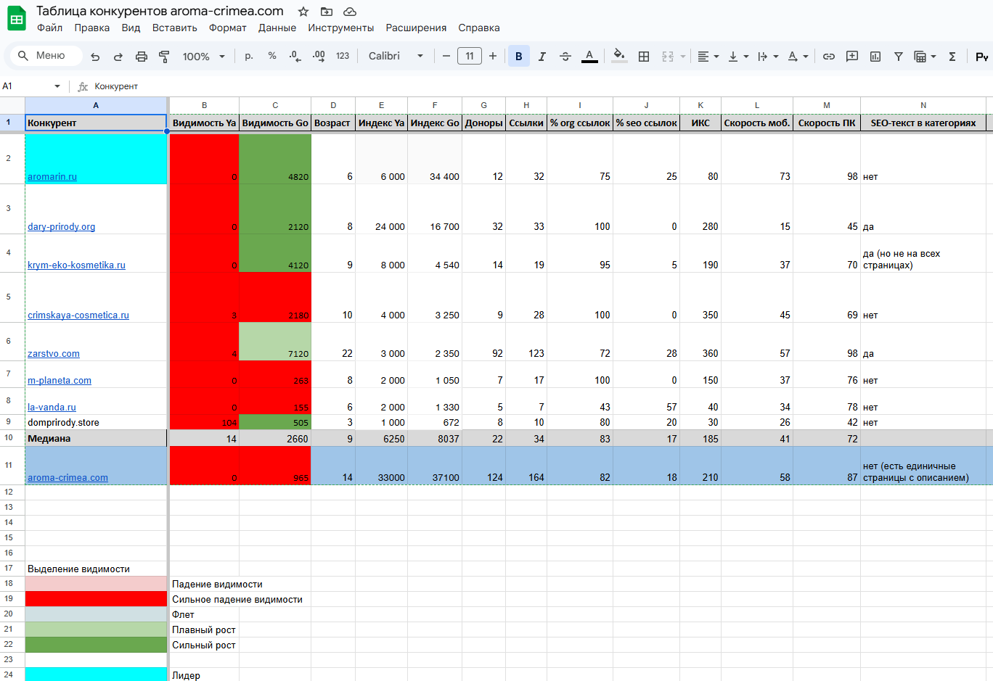Open the Инструменты menu
Viewport: 993px width, 681px height.
(341, 28)
